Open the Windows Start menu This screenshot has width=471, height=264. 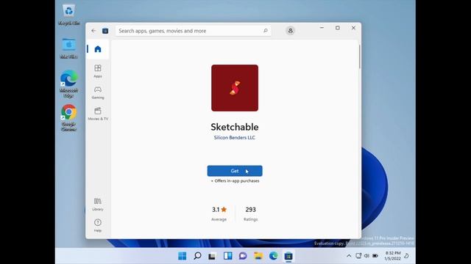pyautogui.click(x=182, y=256)
